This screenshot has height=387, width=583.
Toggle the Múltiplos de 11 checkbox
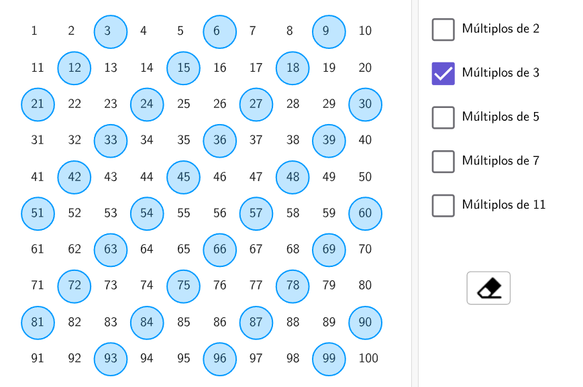(443, 205)
